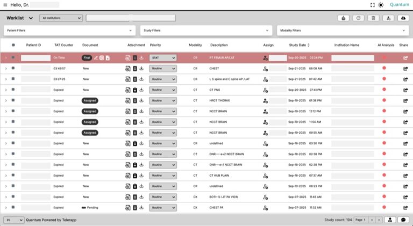Click assign-user icon in CHEST PA row

265,208
